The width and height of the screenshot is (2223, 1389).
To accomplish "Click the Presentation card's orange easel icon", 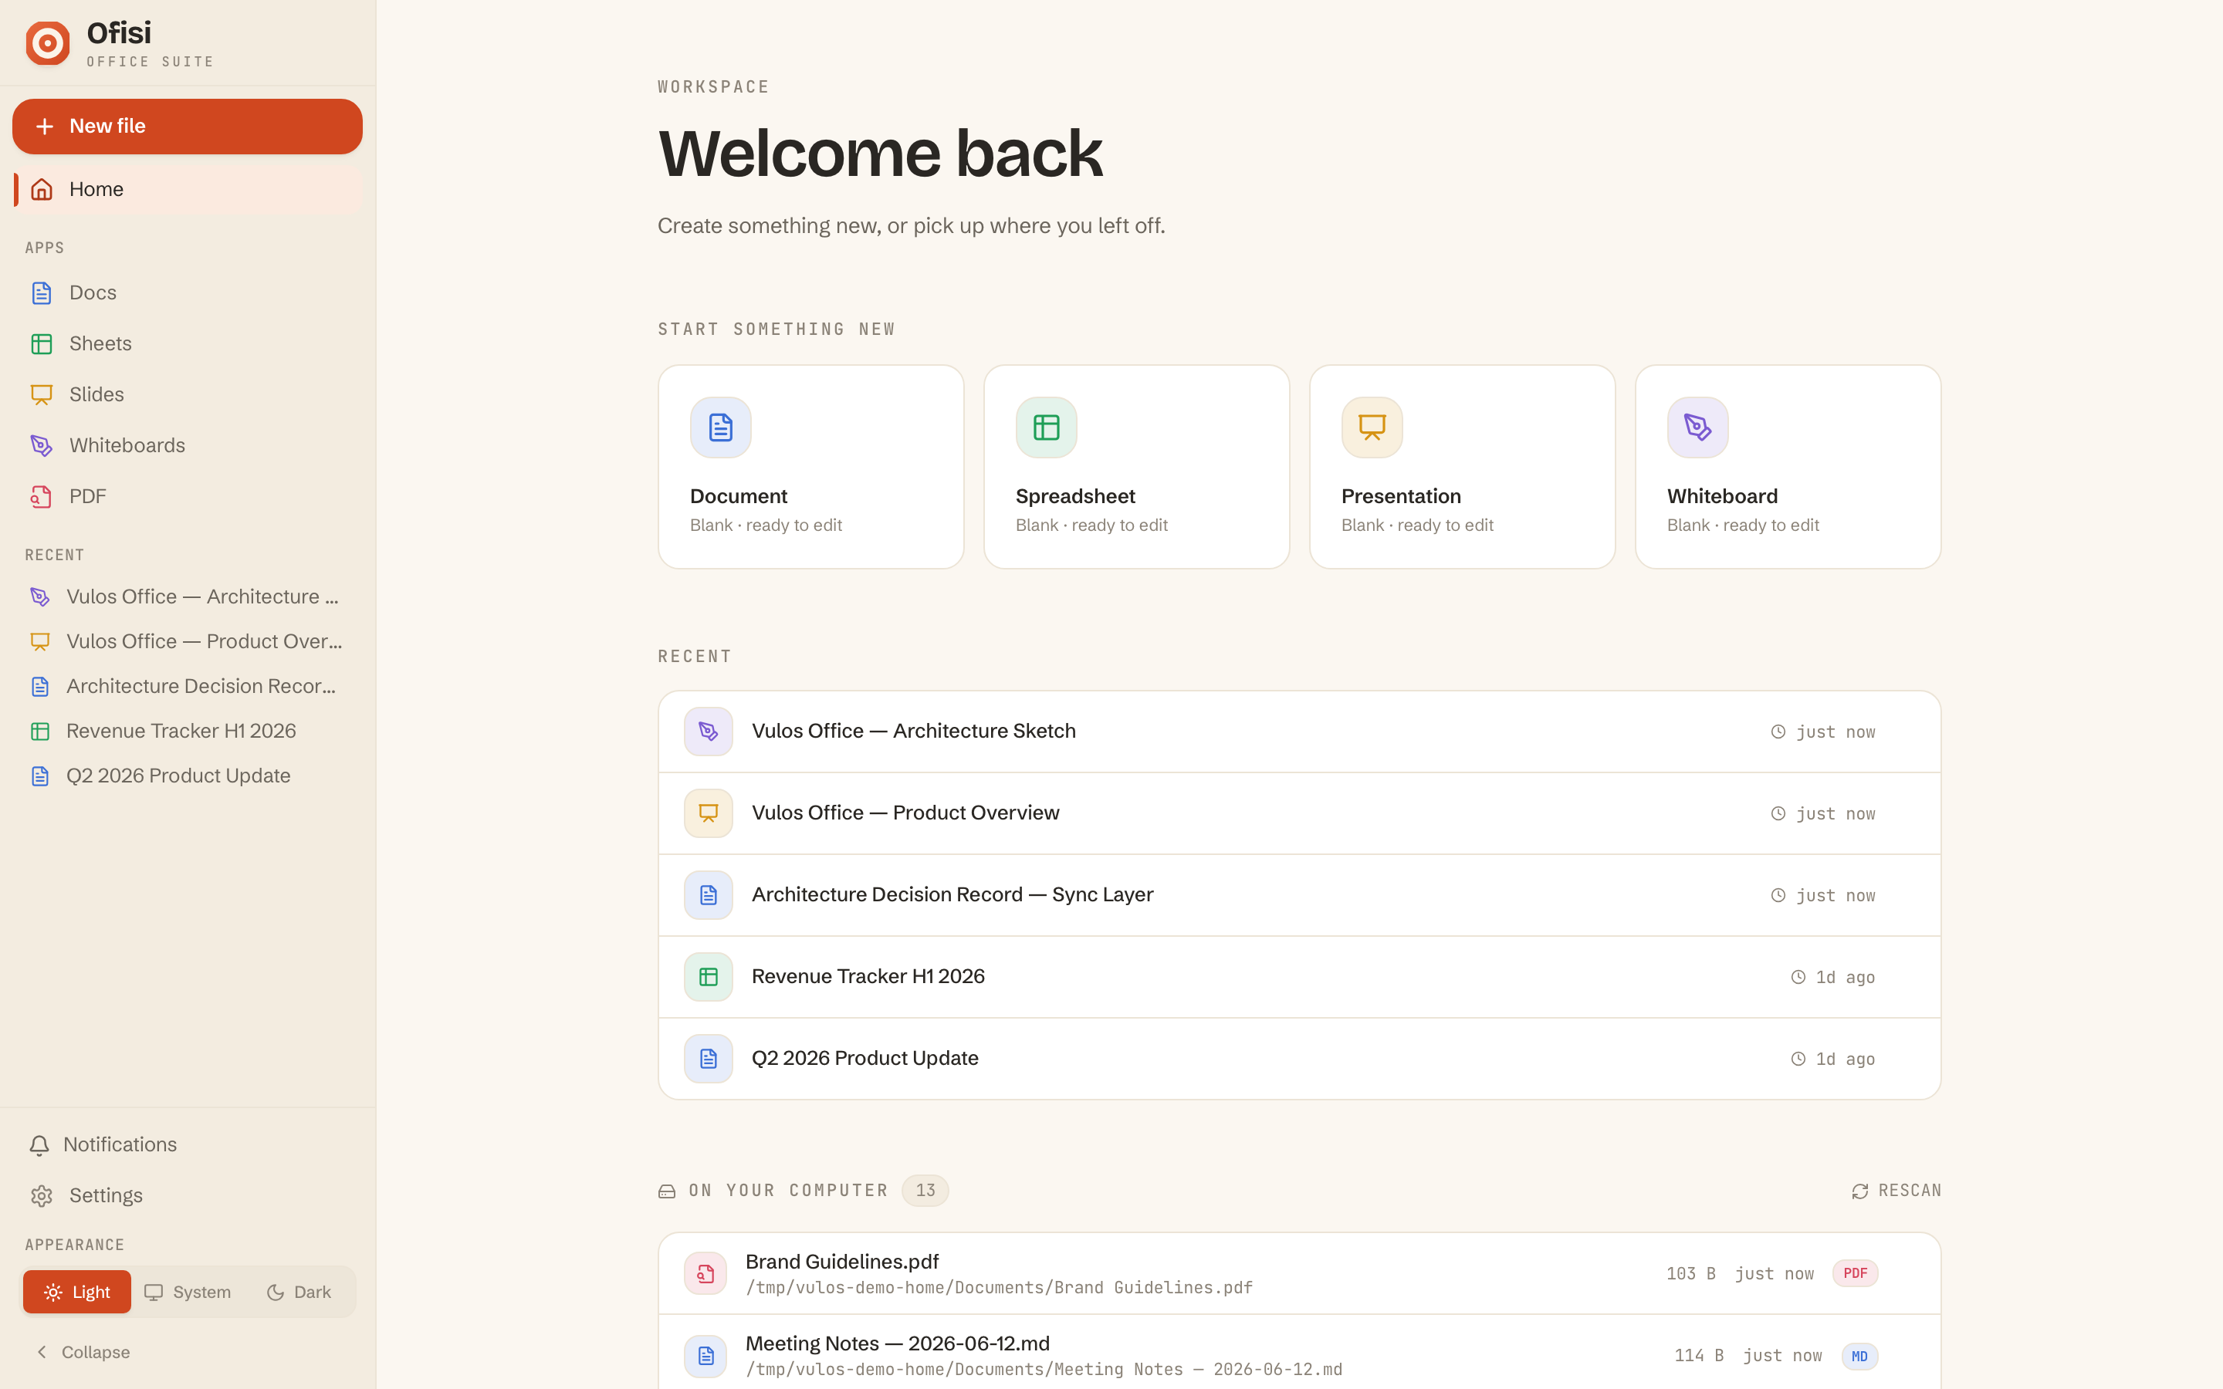I will click(x=1372, y=428).
